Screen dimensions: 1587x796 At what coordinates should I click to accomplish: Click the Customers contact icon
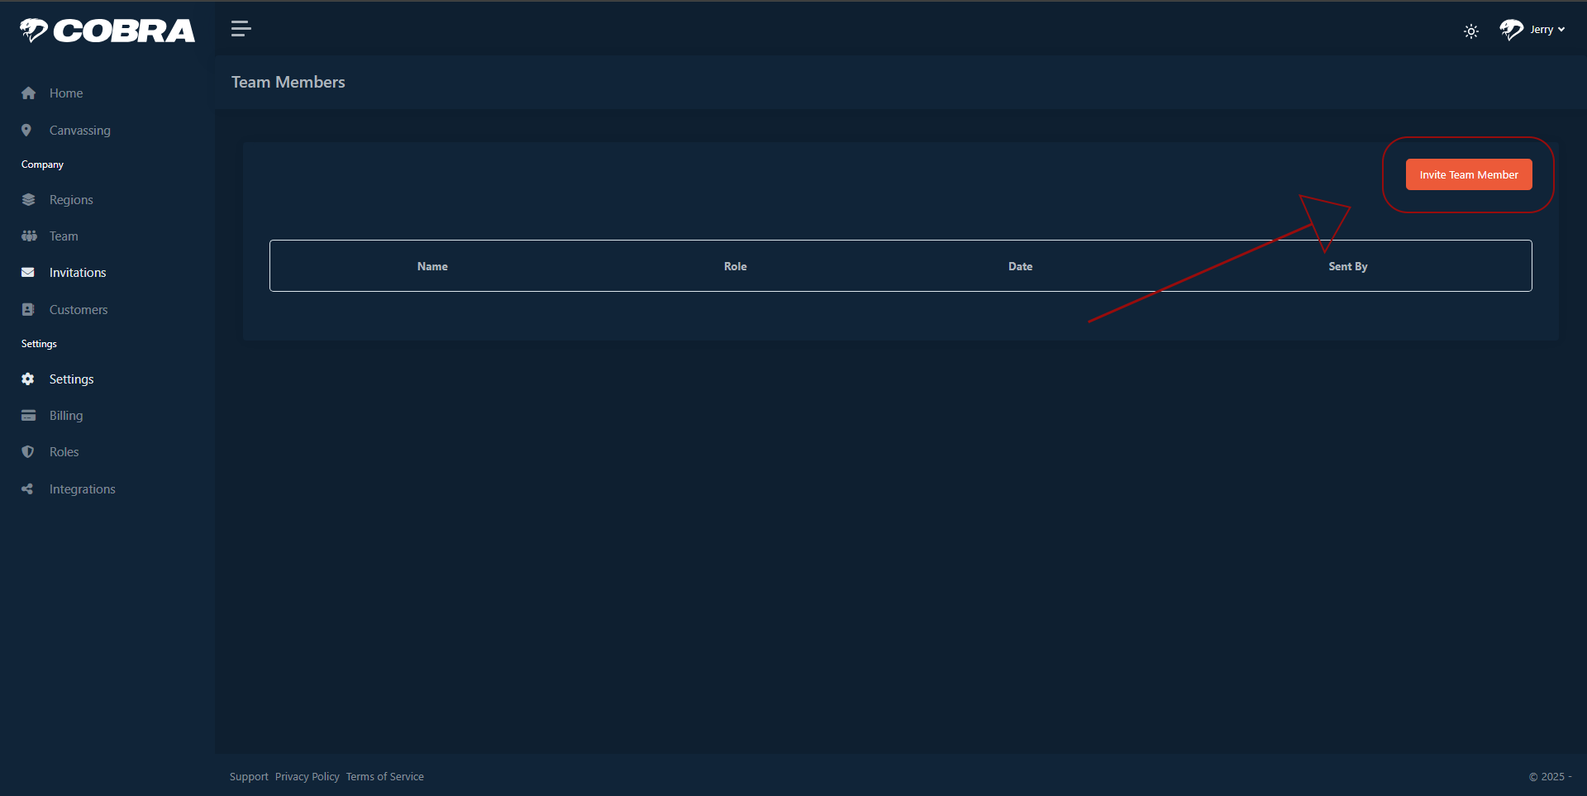pyautogui.click(x=28, y=310)
